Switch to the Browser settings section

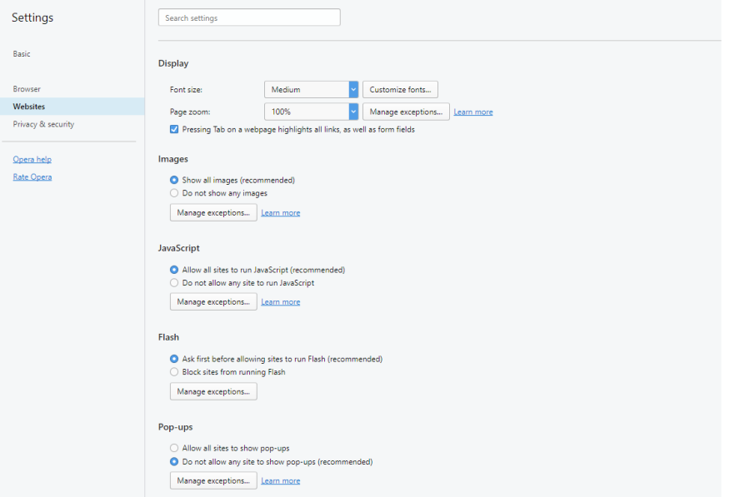click(27, 89)
